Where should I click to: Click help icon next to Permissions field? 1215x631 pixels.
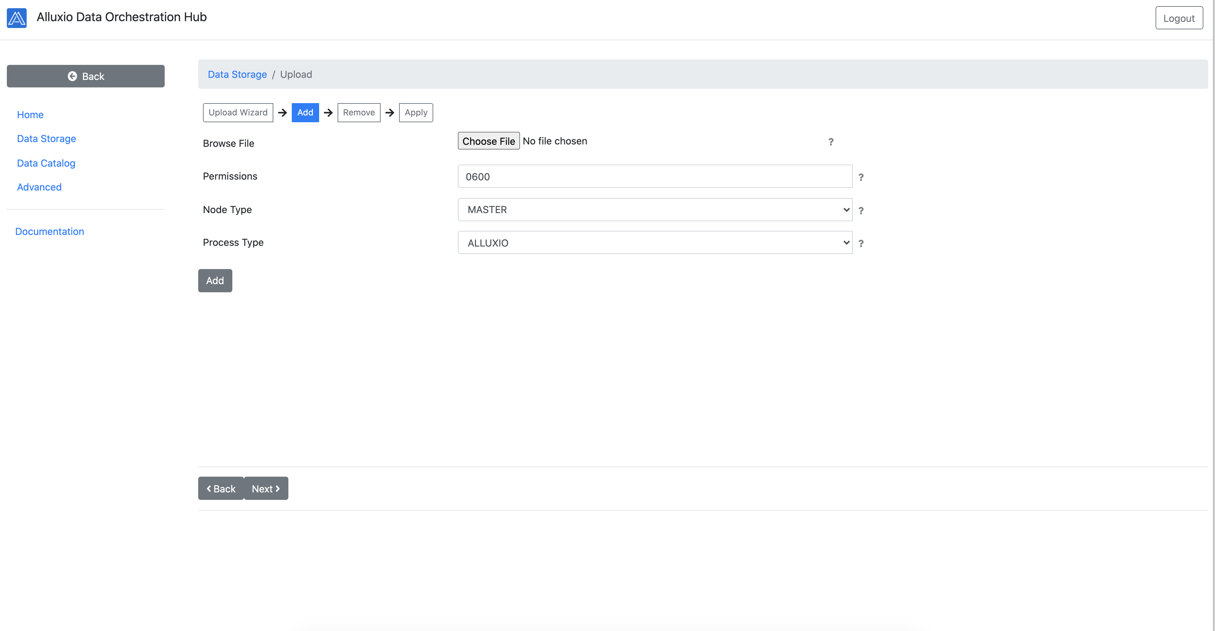point(861,177)
